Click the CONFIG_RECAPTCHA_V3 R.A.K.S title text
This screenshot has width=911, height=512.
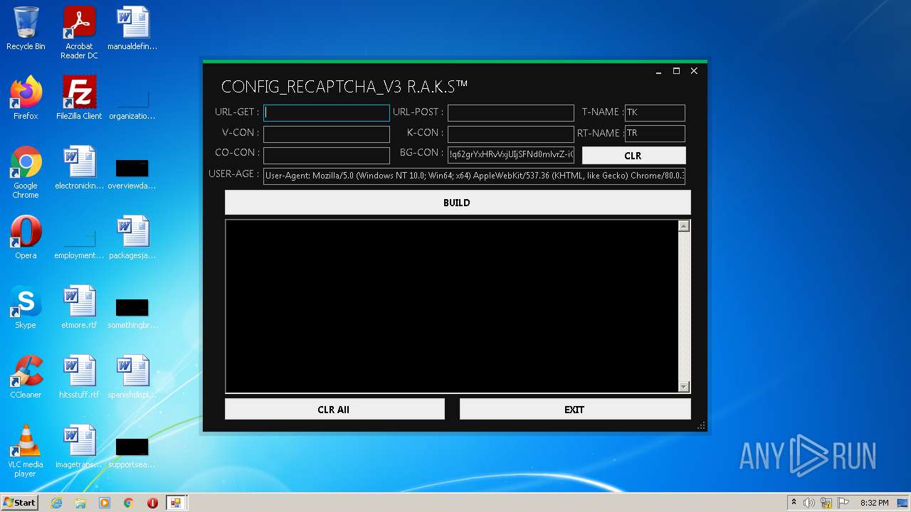(344, 87)
